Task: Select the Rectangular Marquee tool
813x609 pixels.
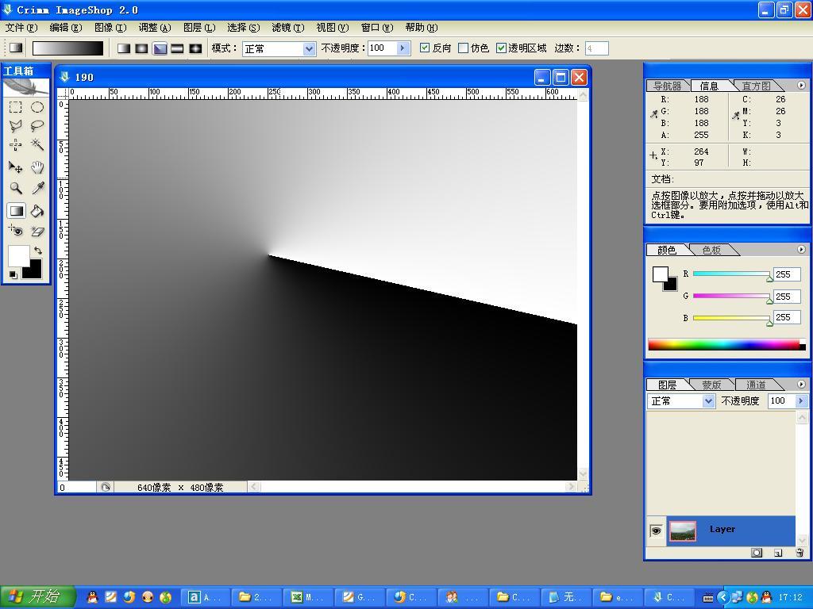Action: click(x=15, y=107)
